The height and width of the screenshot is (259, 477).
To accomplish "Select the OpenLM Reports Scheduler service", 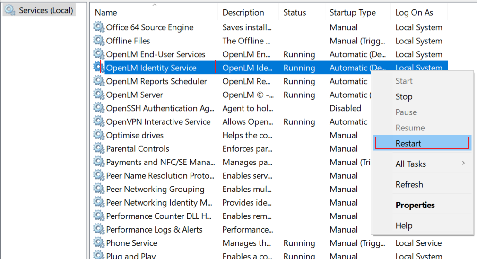I will click(x=156, y=81).
